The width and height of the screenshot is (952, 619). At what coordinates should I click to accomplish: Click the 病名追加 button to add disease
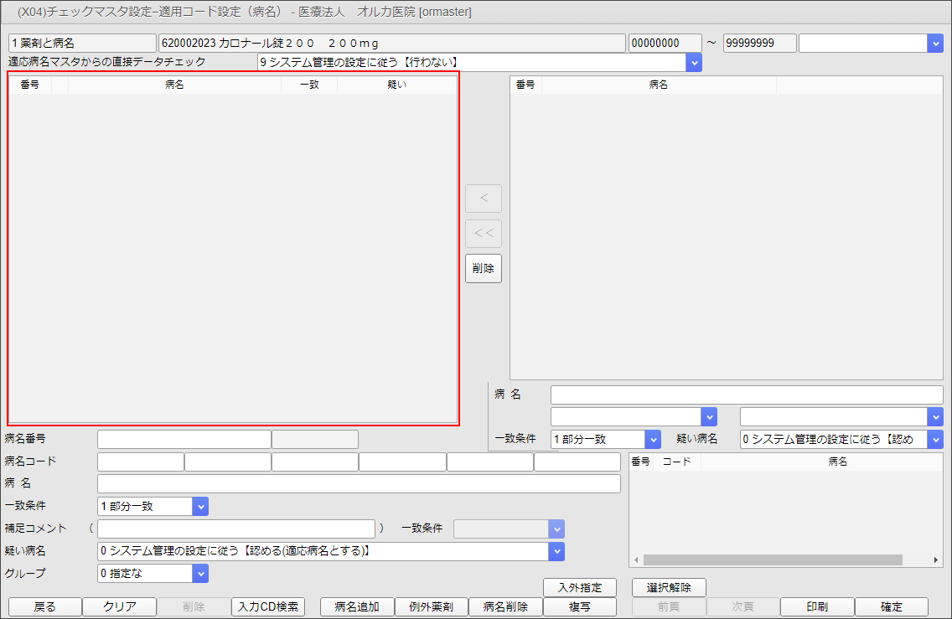point(356,606)
